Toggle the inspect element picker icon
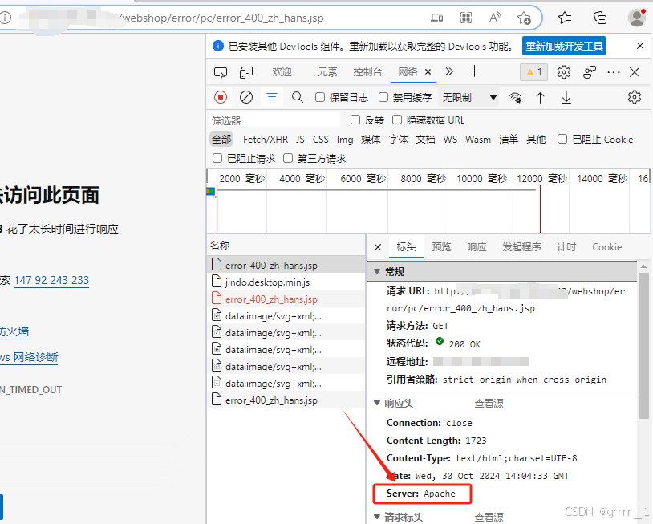 [221, 72]
